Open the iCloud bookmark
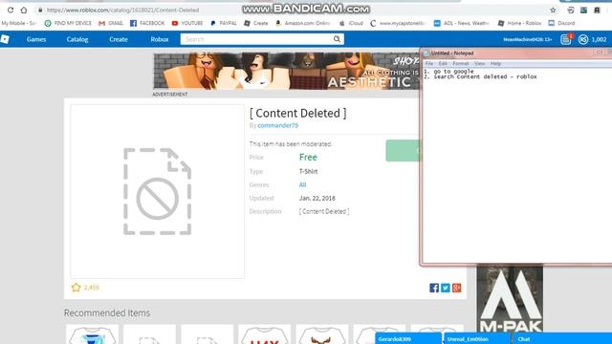The image size is (612, 344). tap(351, 23)
